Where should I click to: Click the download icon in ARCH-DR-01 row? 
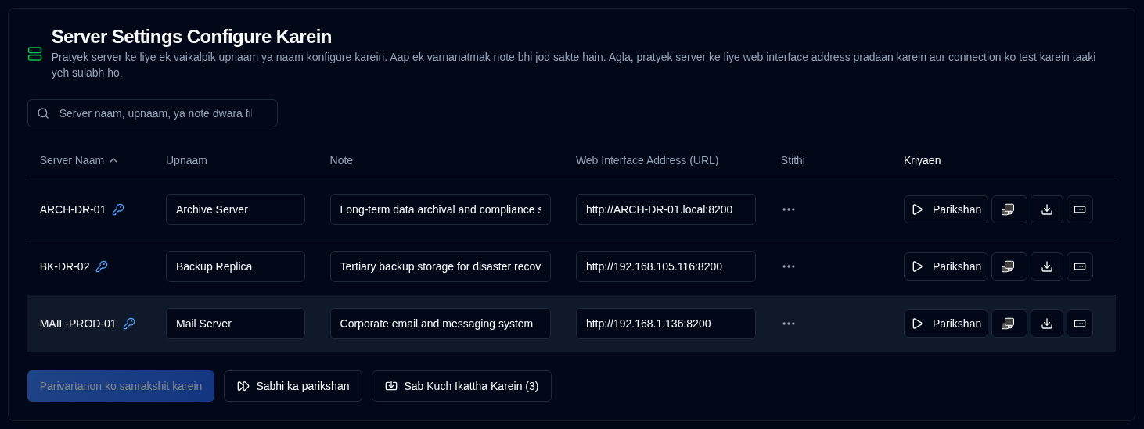[x=1047, y=209]
